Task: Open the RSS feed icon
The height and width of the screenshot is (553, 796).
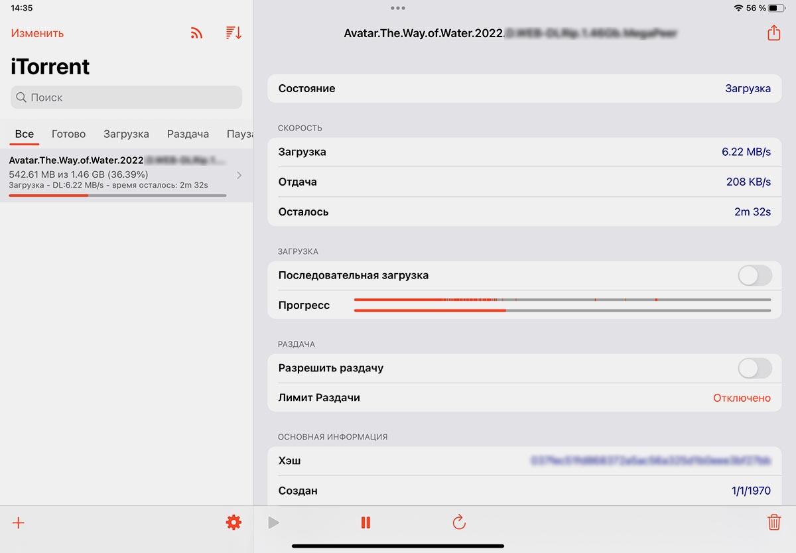Action: 196,33
